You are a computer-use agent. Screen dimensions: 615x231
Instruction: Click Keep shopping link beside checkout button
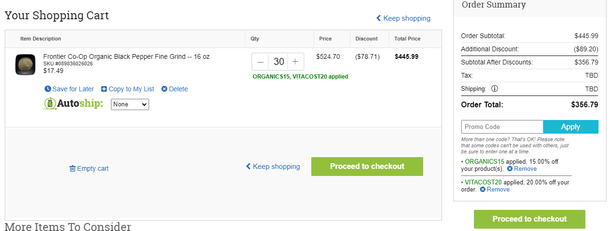(273, 167)
